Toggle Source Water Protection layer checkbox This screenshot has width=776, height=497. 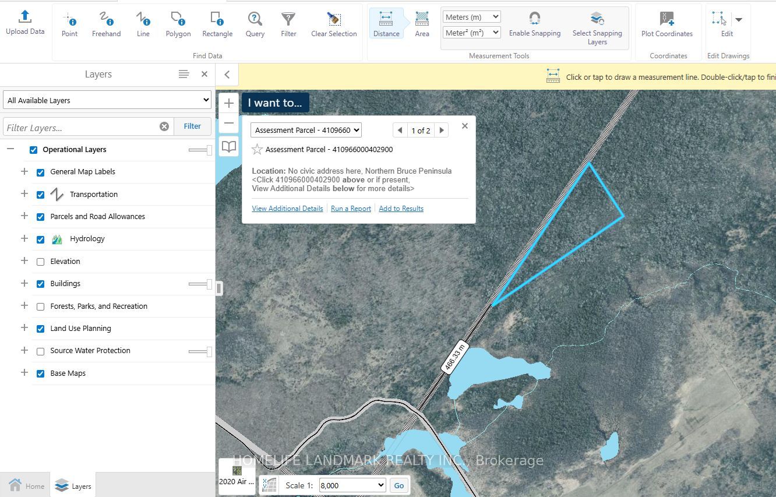(41, 351)
